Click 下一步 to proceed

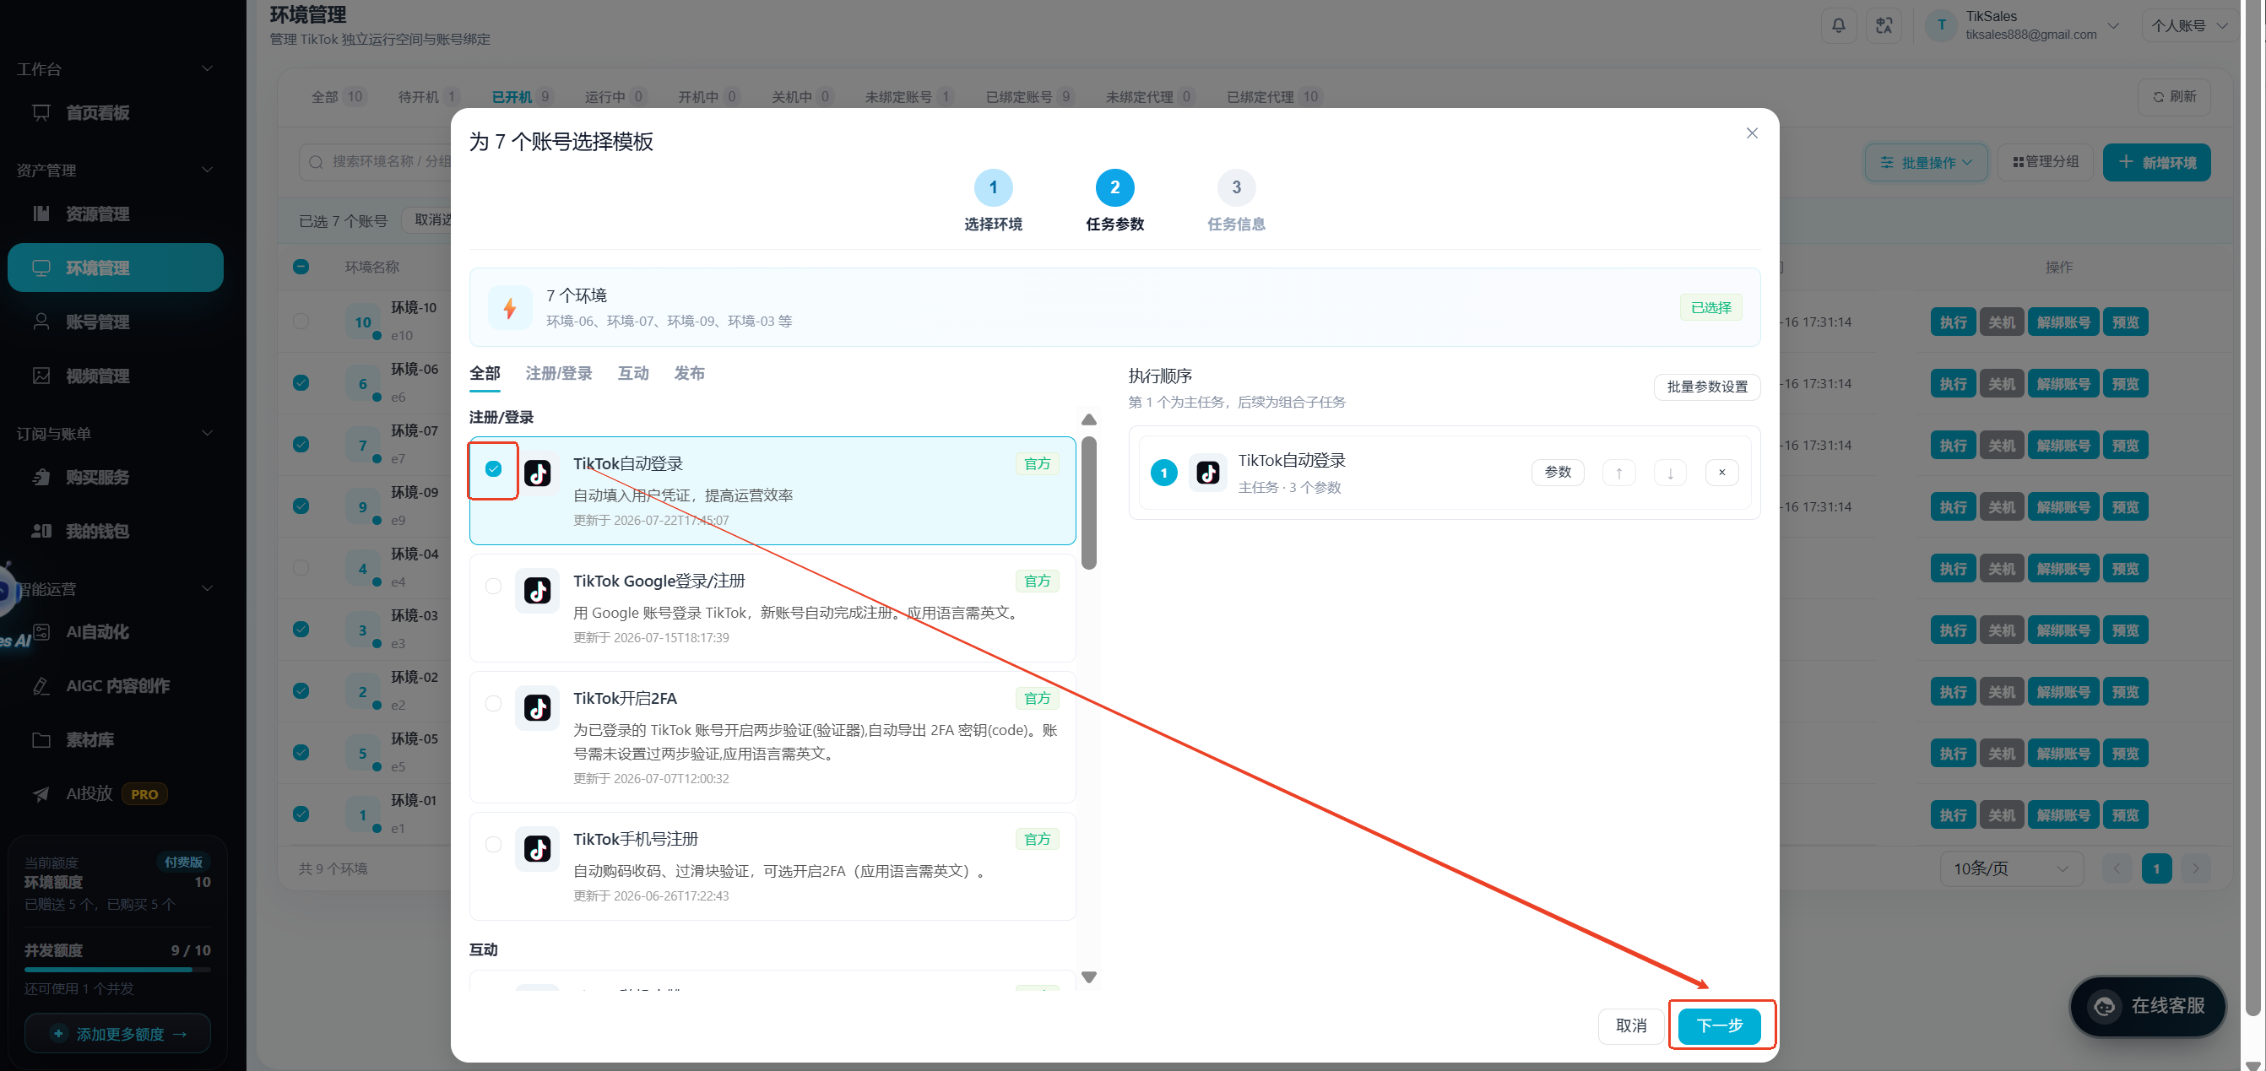(x=1719, y=1025)
